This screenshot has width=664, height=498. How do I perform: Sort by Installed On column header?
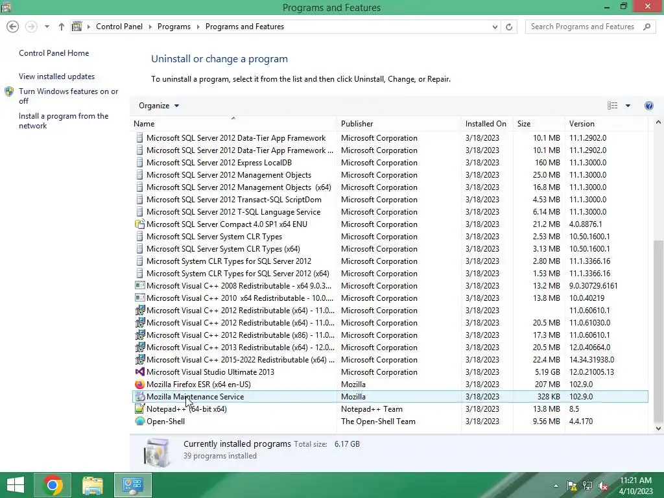486,124
